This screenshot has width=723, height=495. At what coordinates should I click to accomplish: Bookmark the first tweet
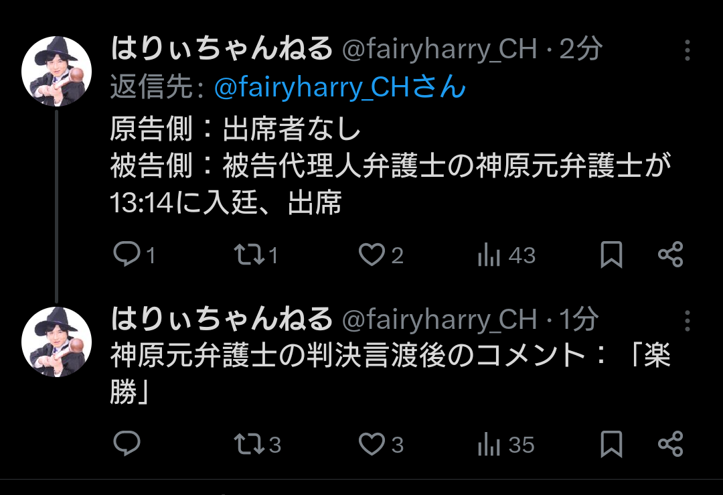coord(611,255)
